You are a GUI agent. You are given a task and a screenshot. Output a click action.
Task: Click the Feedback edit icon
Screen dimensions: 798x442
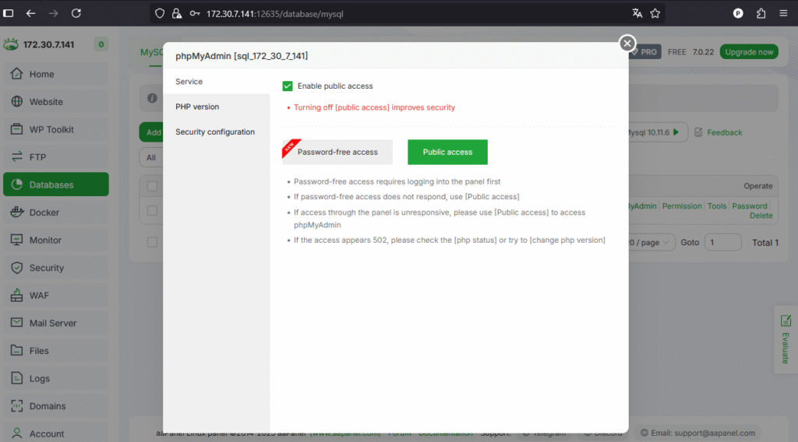(698, 132)
